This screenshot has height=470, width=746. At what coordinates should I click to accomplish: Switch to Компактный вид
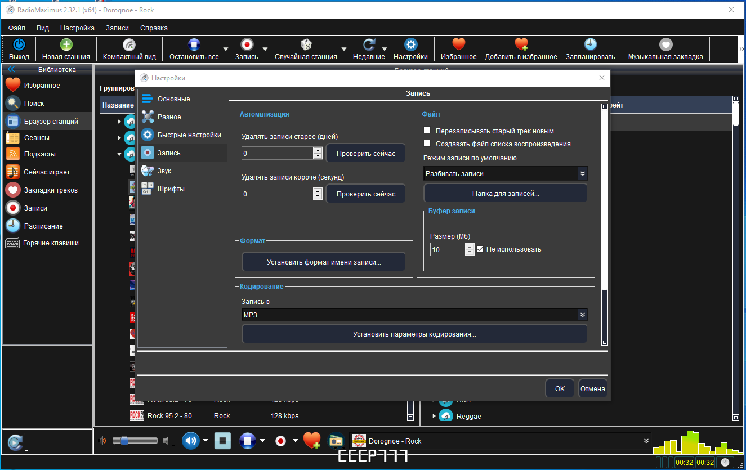(129, 49)
